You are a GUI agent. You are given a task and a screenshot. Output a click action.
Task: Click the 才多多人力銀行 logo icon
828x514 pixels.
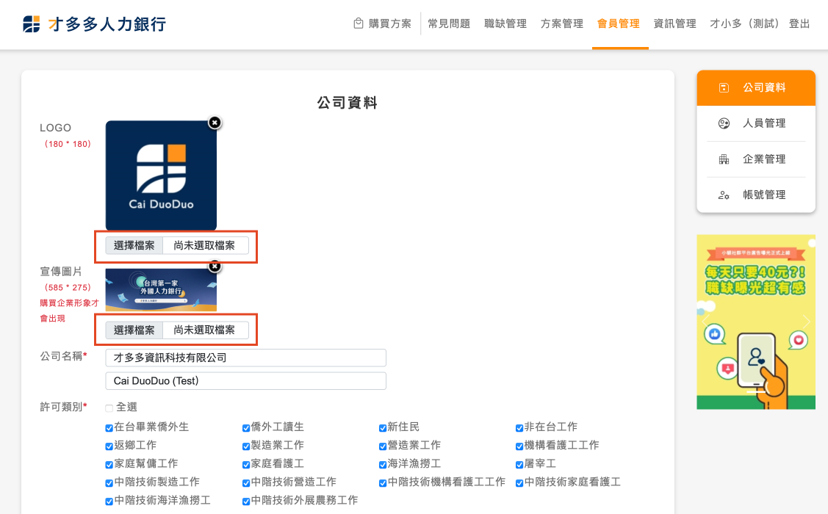tap(32, 24)
